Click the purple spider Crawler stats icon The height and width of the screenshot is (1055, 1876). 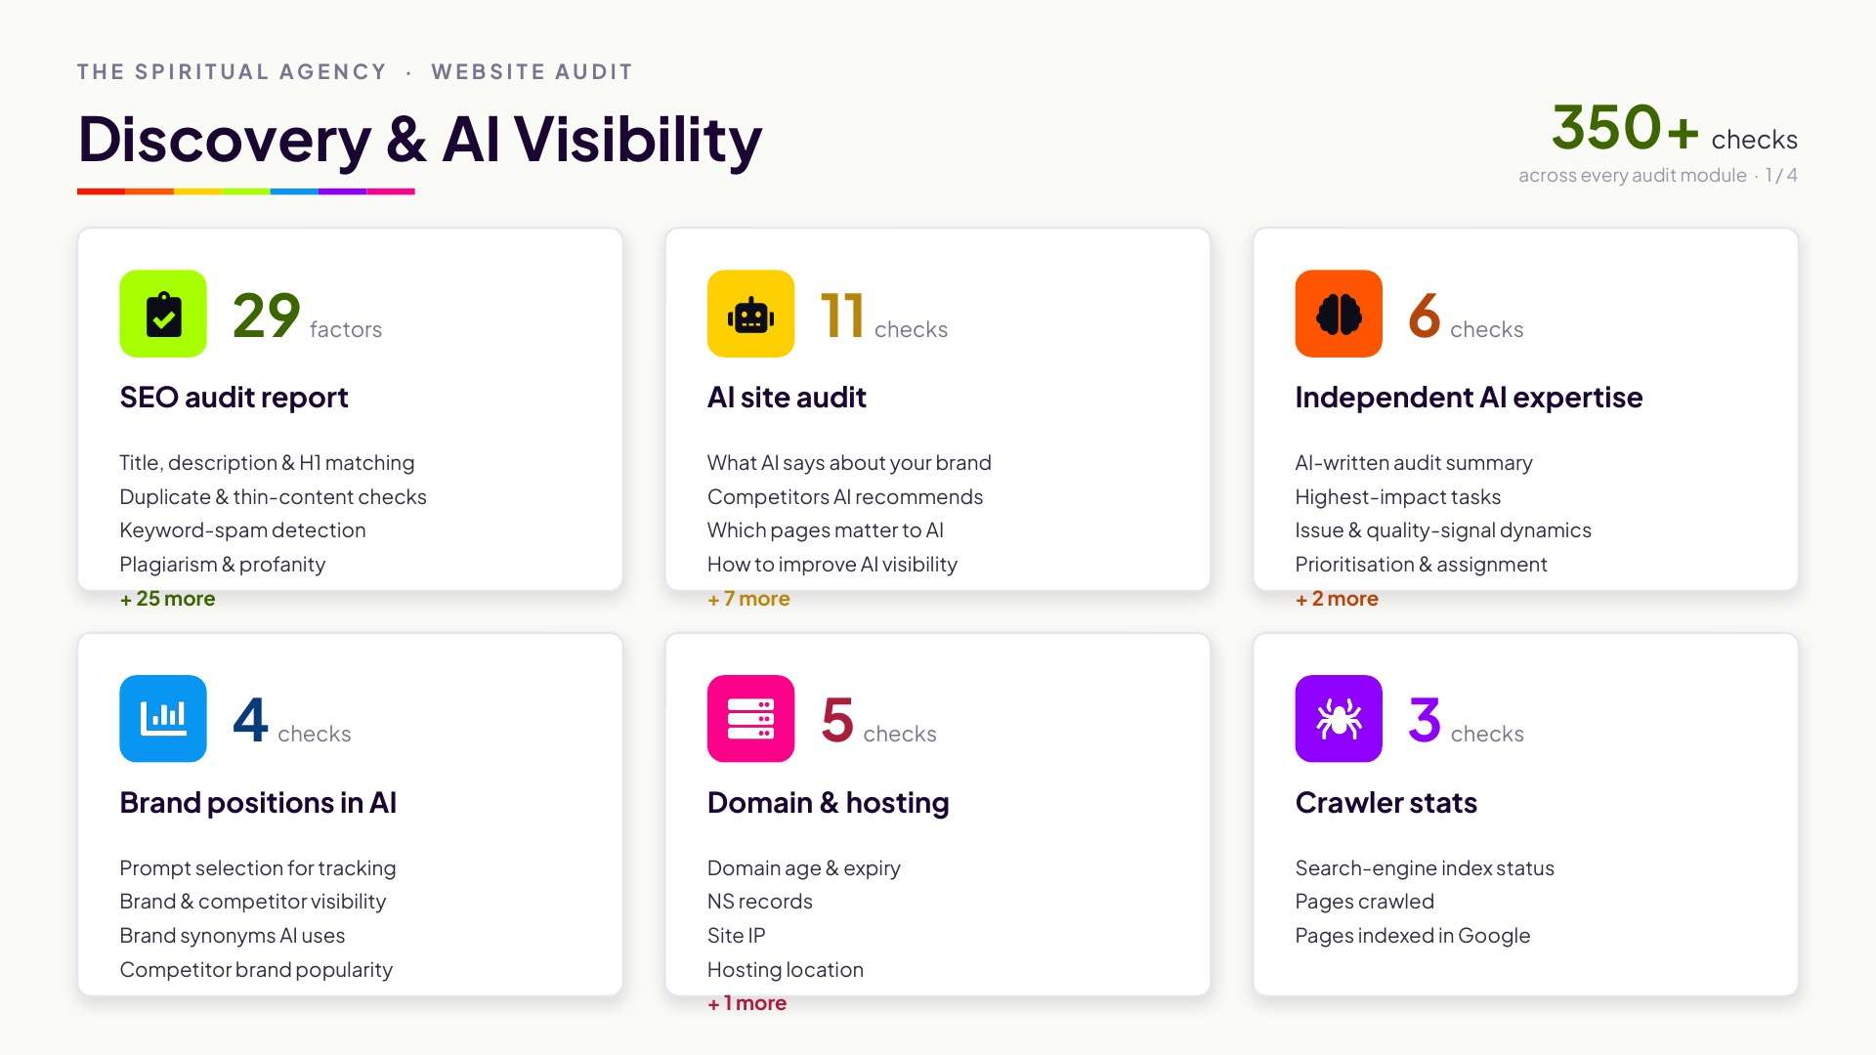click(x=1339, y=719)
